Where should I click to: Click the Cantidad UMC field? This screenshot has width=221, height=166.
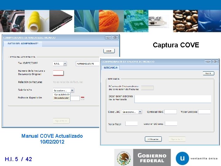point(170,112)
